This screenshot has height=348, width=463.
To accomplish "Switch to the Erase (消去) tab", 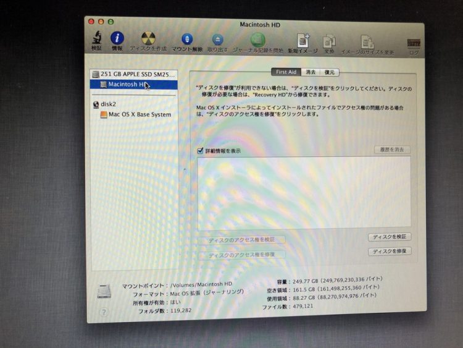I will point(311,72).
